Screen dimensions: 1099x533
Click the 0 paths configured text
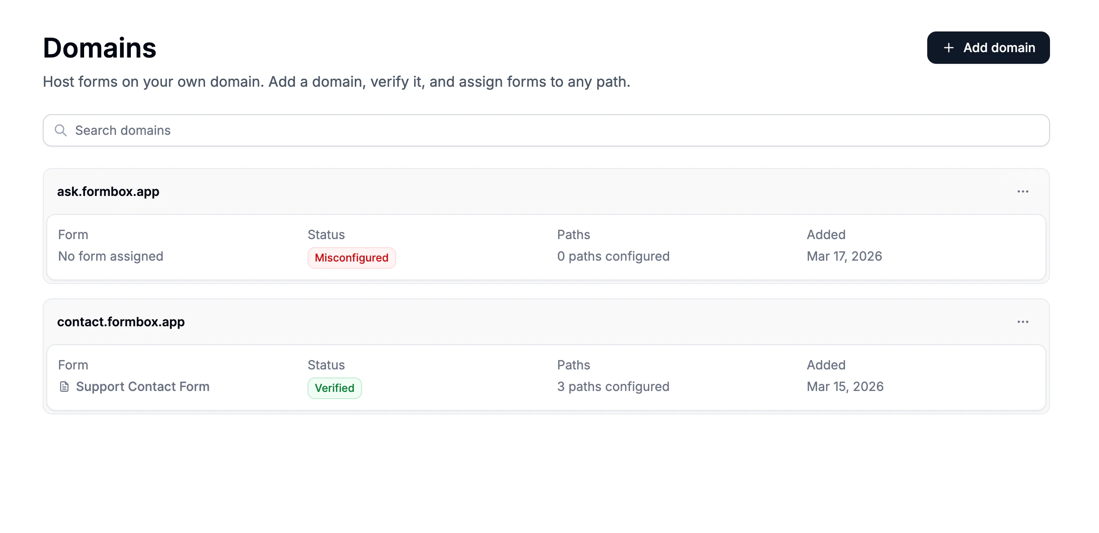613,256
